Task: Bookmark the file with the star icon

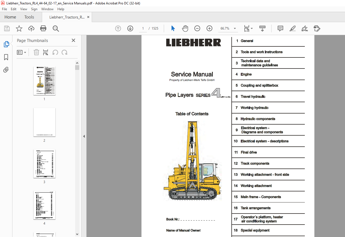Action: point(19,28)
